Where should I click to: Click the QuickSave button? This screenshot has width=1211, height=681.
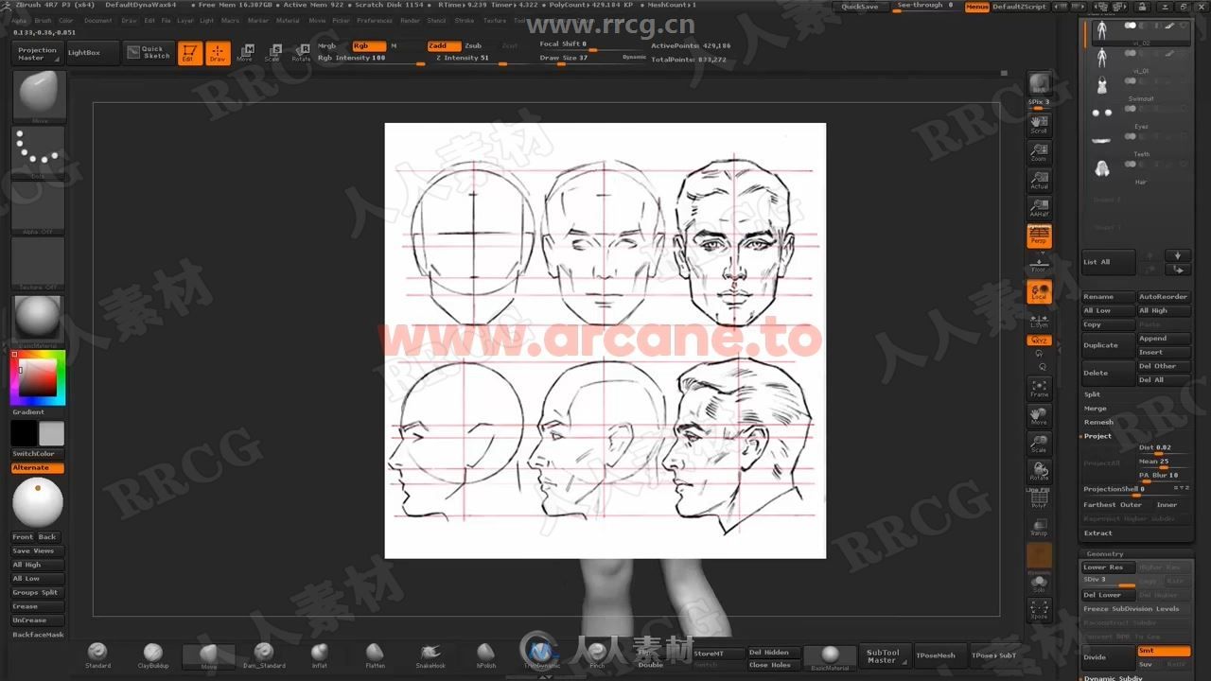(x=860, y=7)
